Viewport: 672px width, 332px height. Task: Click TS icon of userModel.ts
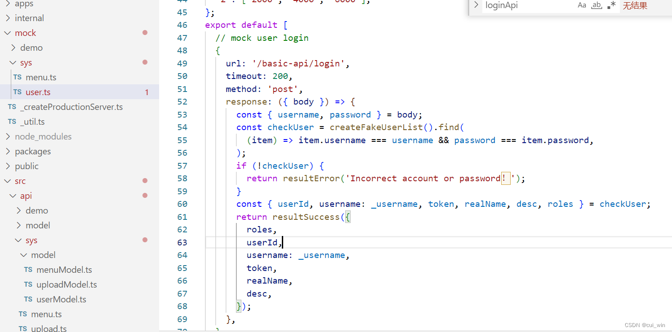click(28, 299)
